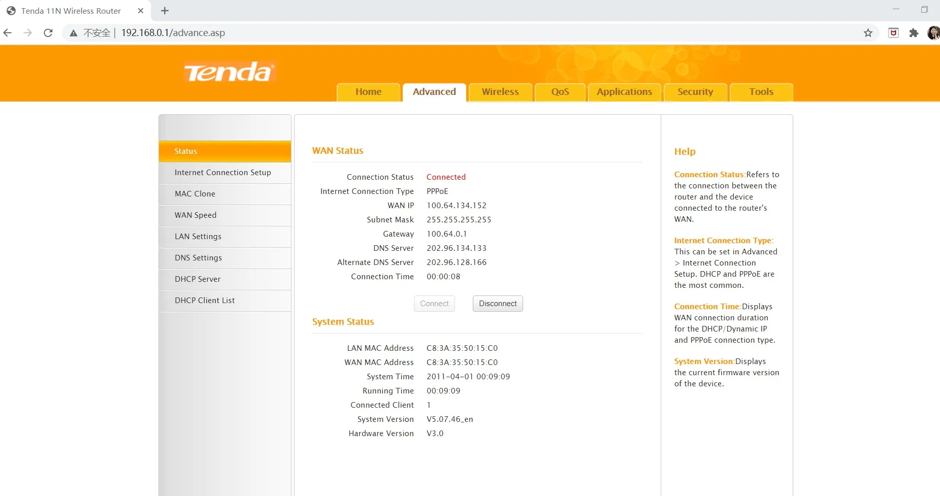Bookmark this page with the star icon
Screen dimensions: 940x496
coord(868,33)
